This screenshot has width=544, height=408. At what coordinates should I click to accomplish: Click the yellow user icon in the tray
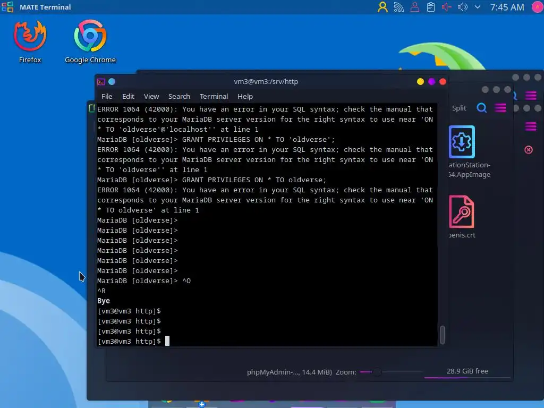tap(382, 7)
